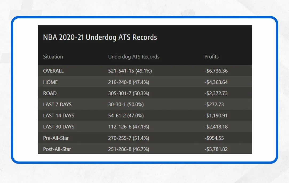
Task: Click the 216-240-8 (47.4%) home record
Action: tap(129, 82)
